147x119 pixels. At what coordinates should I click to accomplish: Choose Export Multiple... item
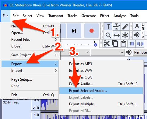[x=101, y=104]
